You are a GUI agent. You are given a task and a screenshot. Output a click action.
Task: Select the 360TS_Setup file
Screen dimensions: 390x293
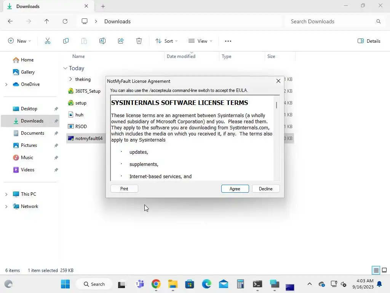coord(88,91)
